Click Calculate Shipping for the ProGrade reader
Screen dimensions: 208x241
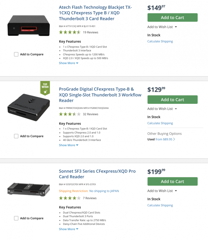click(x=160, y=123)
